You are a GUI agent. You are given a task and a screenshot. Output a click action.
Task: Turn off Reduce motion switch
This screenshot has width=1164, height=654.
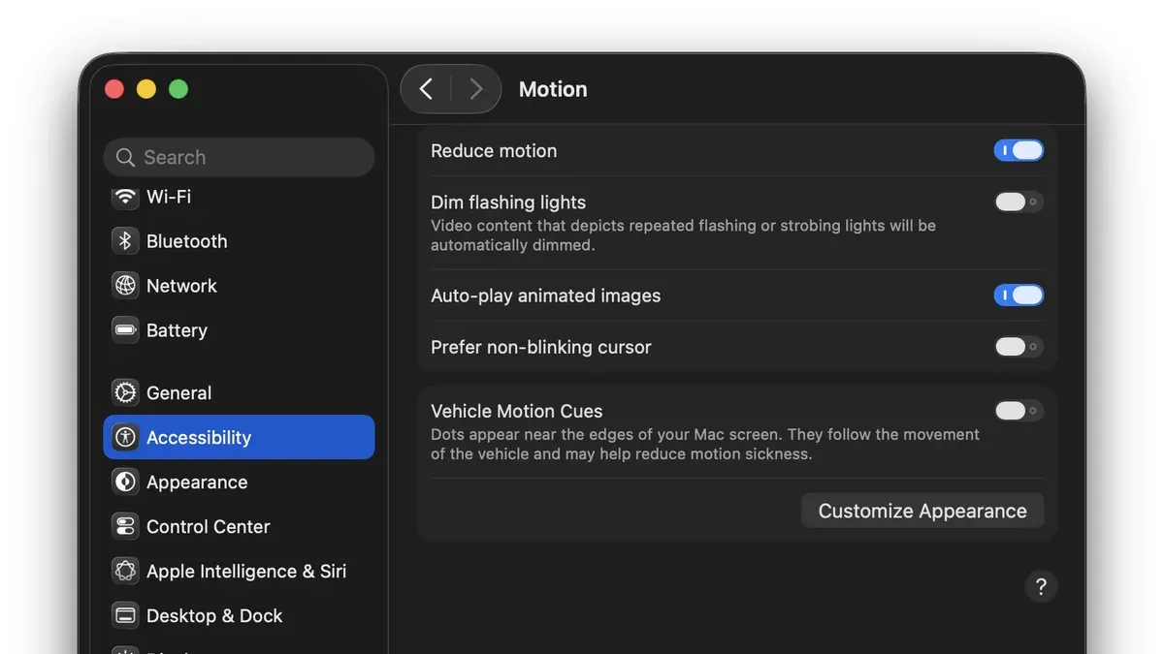(1018, 150)
